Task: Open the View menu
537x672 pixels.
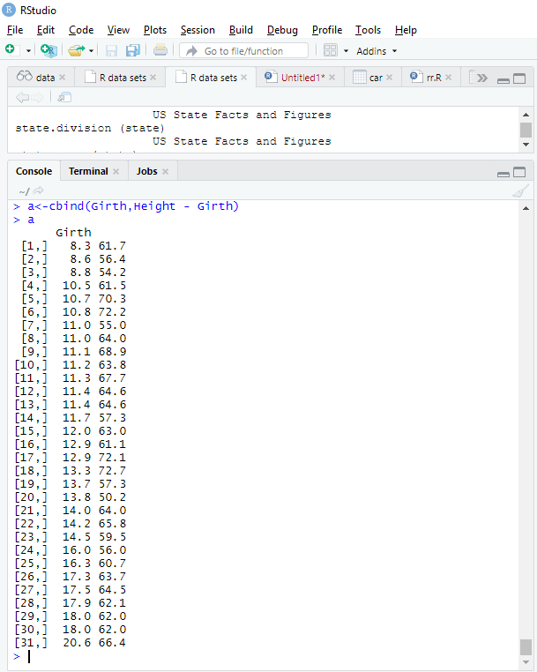Action: coord(118,30)
